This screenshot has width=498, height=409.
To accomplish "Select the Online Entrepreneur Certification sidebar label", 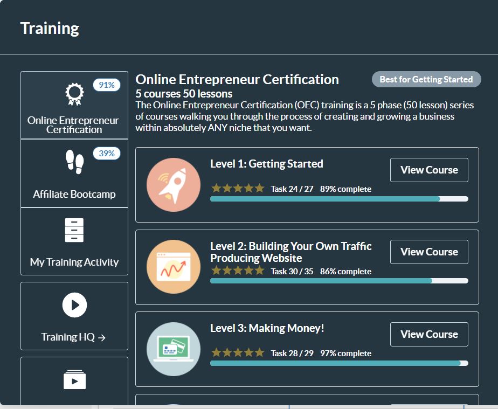I will [x=73, y=125].
